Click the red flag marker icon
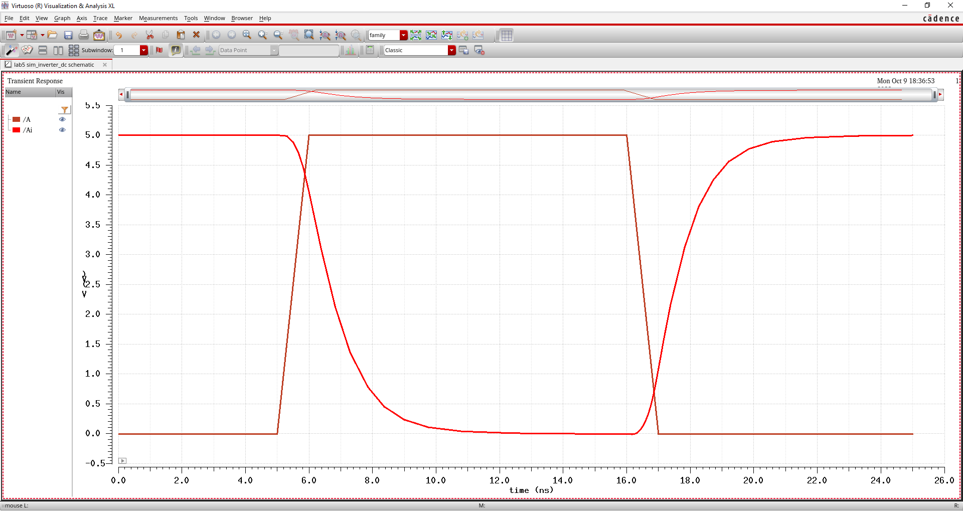Image resolution: width=963 pixels, height=511 pixels. click(x=159, y=50)
